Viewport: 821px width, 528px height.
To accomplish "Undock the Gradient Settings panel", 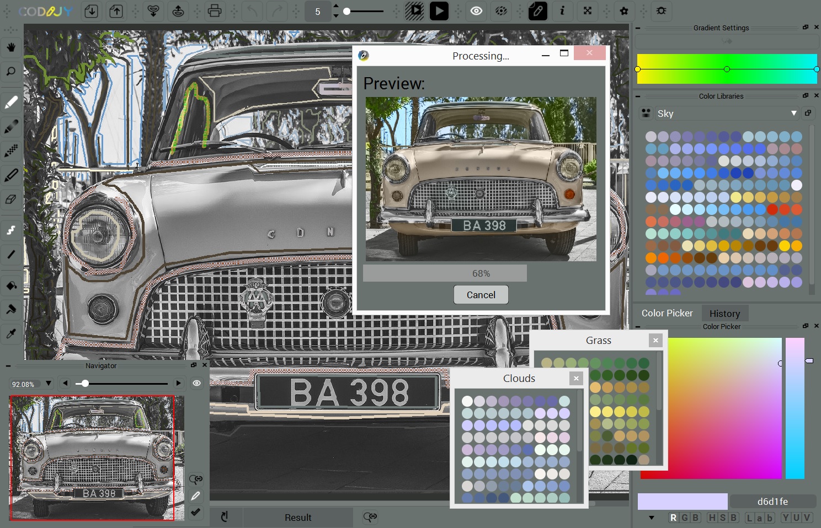I will 806,27.
